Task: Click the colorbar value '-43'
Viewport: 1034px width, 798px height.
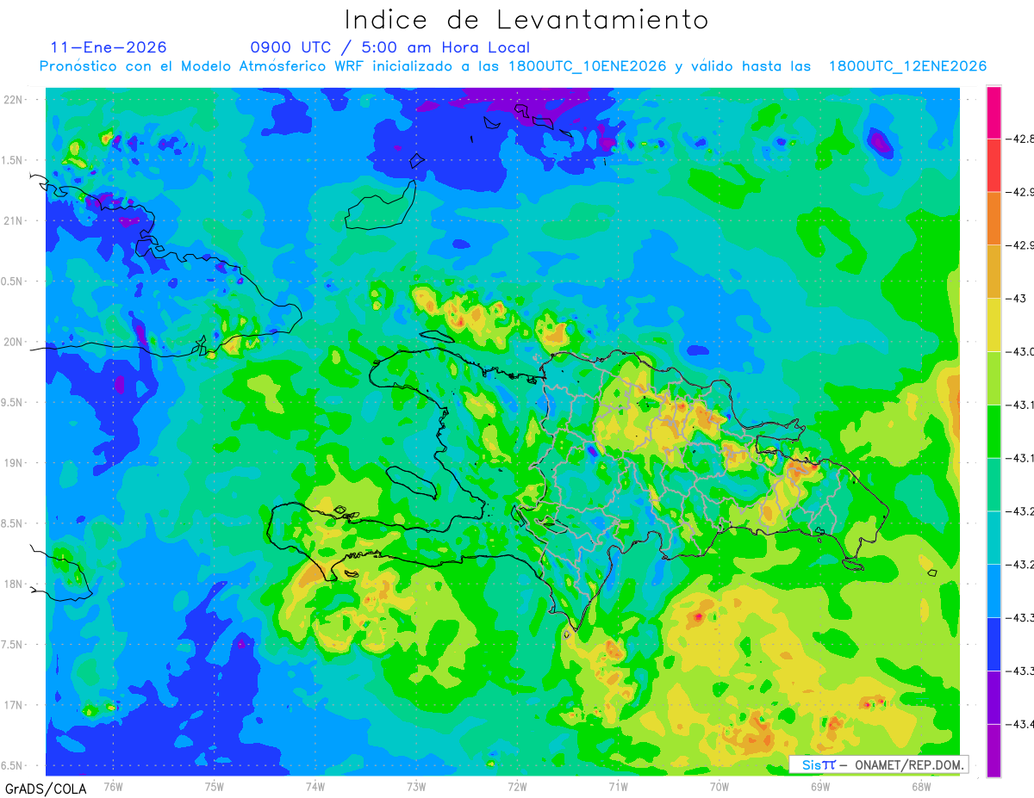Action: [x=1017, y=298]
